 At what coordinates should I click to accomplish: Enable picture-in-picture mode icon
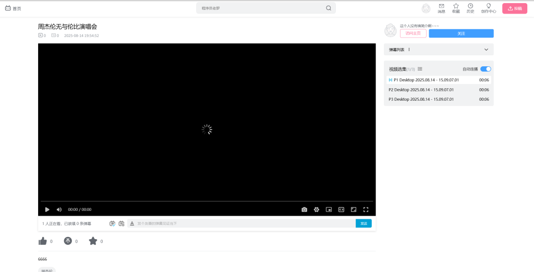click(329, 209)
